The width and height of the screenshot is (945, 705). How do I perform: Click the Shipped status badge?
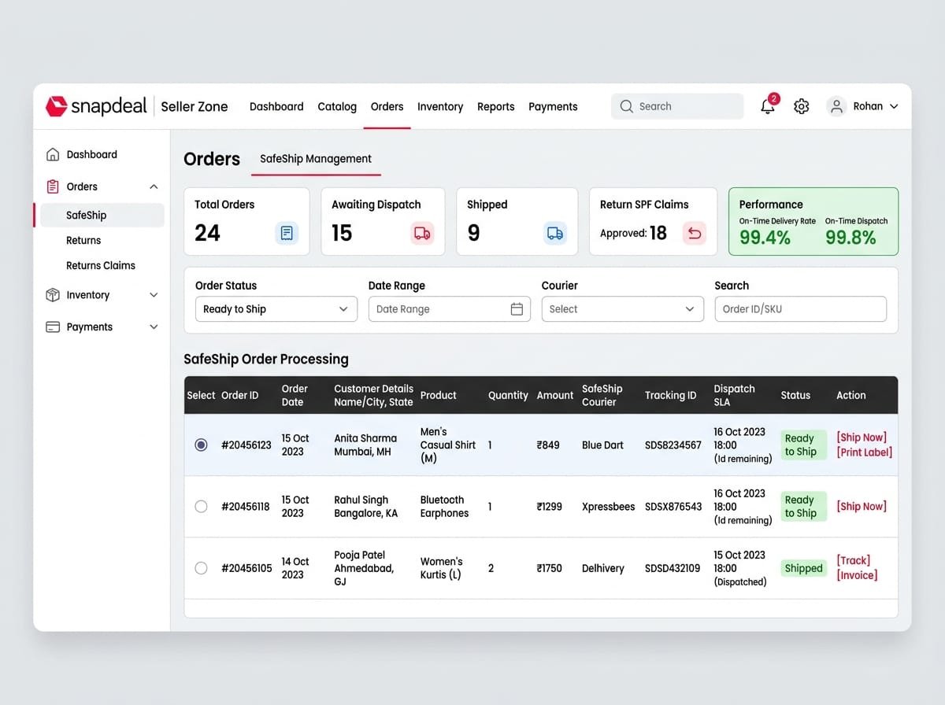coord(803,568)
